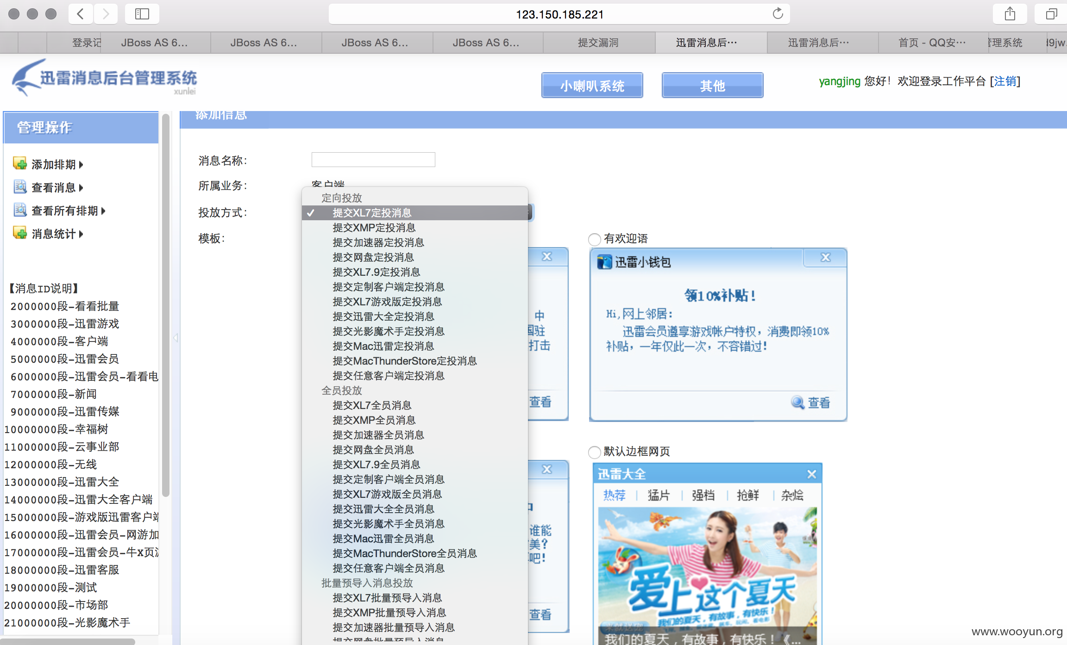Select the 默认边框网页 template radio
Screen dimensions: 1067x645
(594, 452)
